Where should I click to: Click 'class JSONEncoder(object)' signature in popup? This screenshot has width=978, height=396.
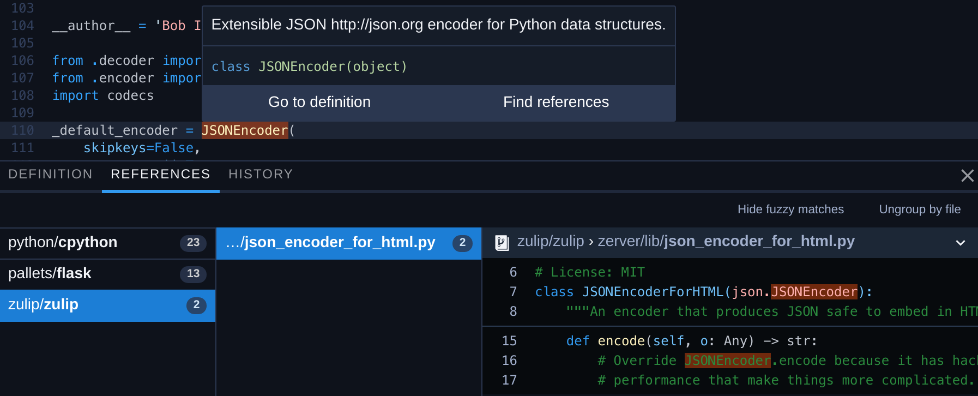309,67
